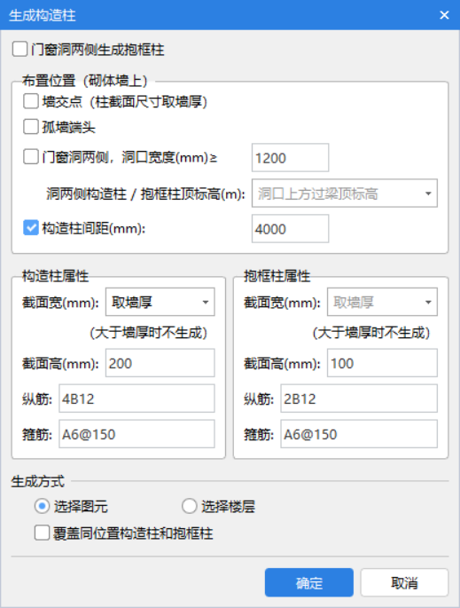Uncheck the 构造柱间距 checkbox

pyautogui.click(x=31, y=228)
